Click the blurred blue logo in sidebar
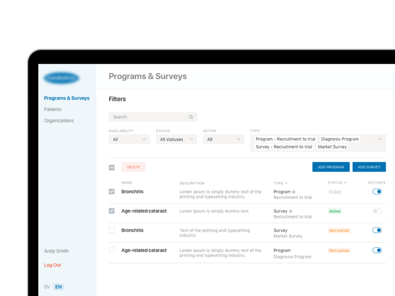This screenshot has height=296, width=395. coord(61,78)
